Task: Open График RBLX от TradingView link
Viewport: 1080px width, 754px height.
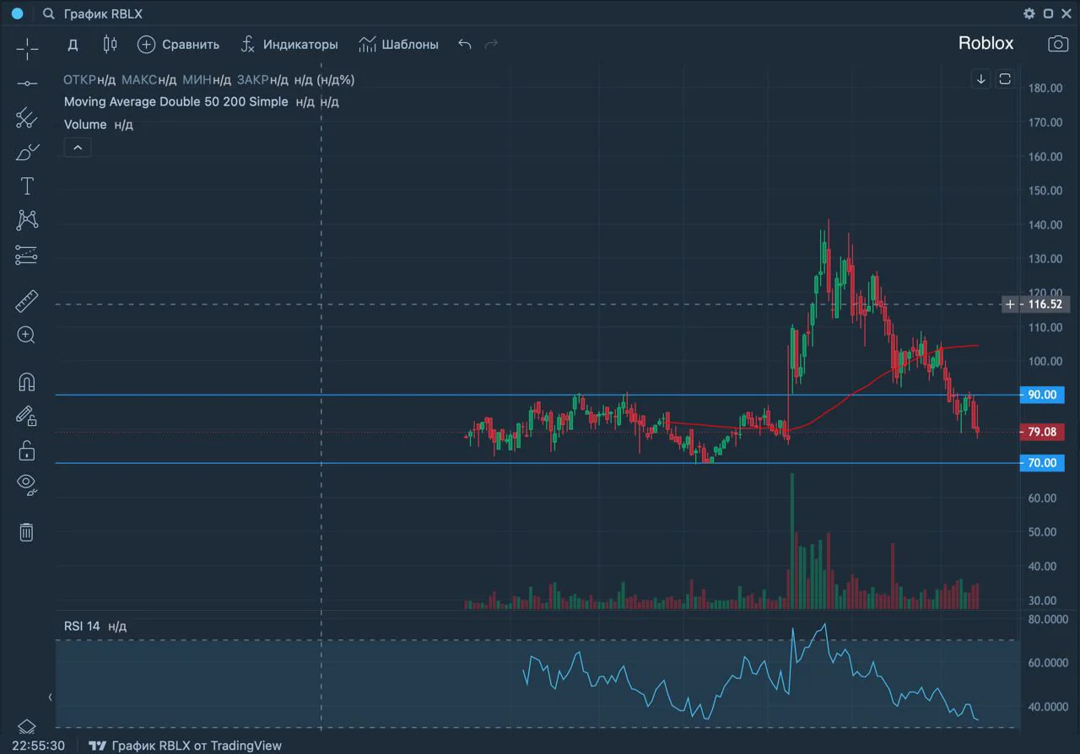Action: click(197, 746)
